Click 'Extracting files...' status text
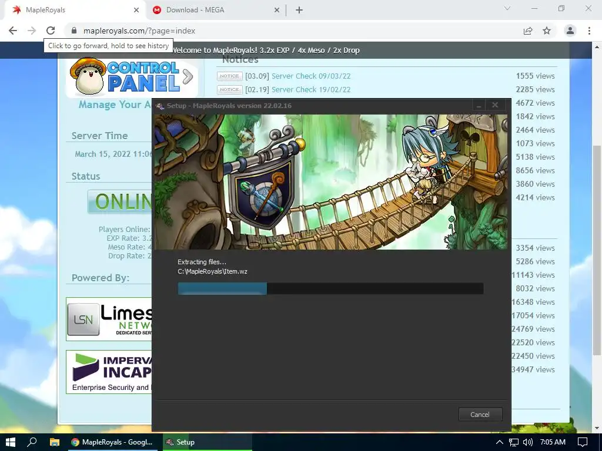The width and height of the screenshot is (602, 451). (202, 262)
